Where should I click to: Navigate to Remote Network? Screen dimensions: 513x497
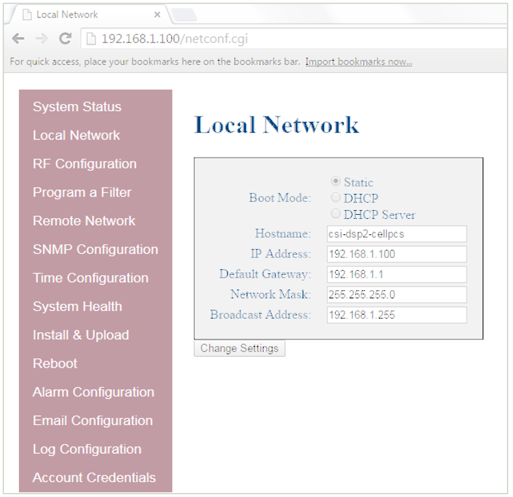click(84, 221)
